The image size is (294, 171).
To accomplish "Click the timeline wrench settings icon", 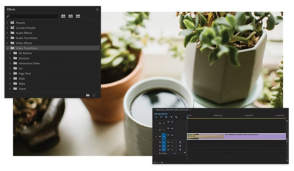I will [x=176, y=117].
